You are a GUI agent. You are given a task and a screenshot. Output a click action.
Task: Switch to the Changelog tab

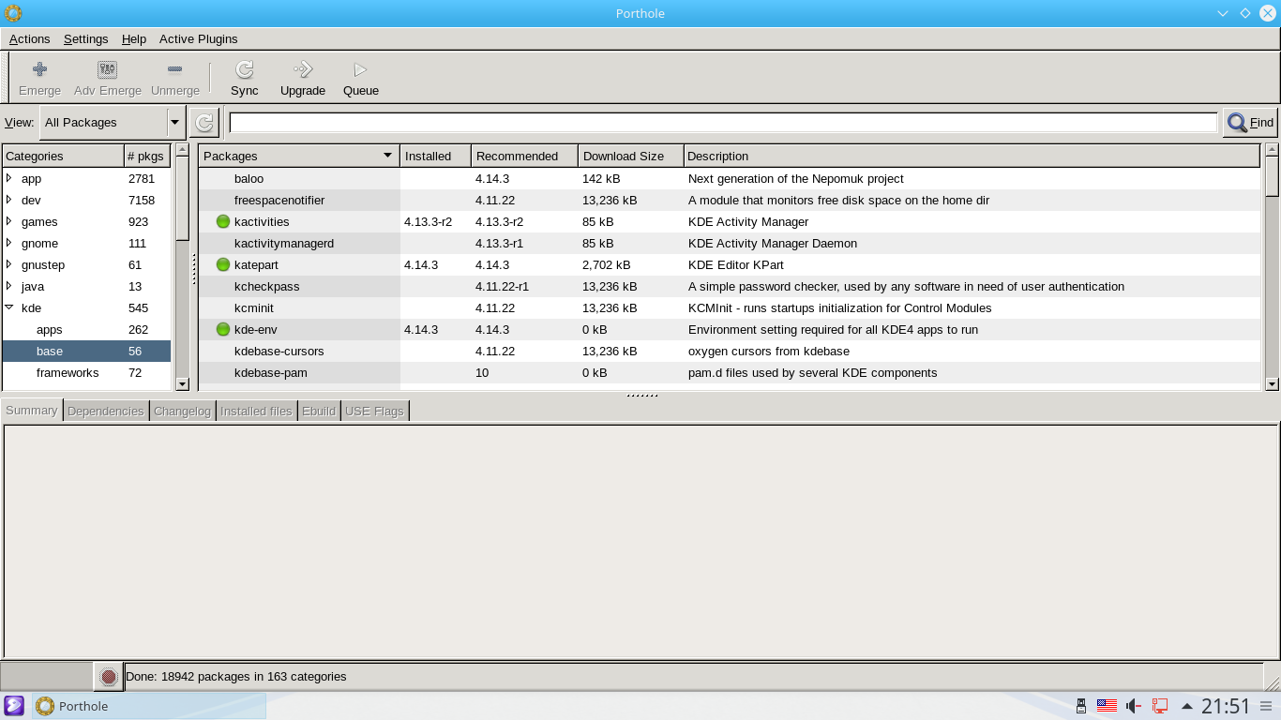click(182, 411)
